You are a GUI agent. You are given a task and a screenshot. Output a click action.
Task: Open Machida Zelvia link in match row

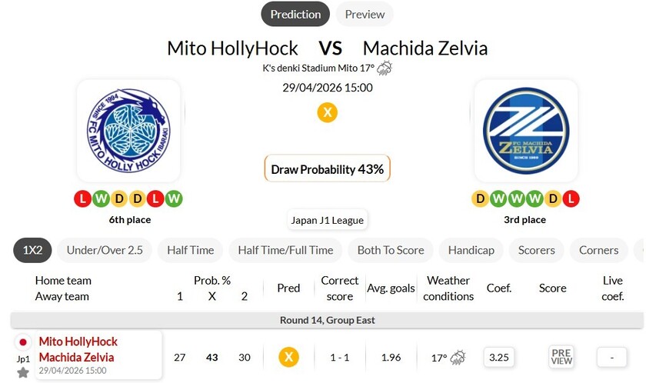(x=76, y=357)
